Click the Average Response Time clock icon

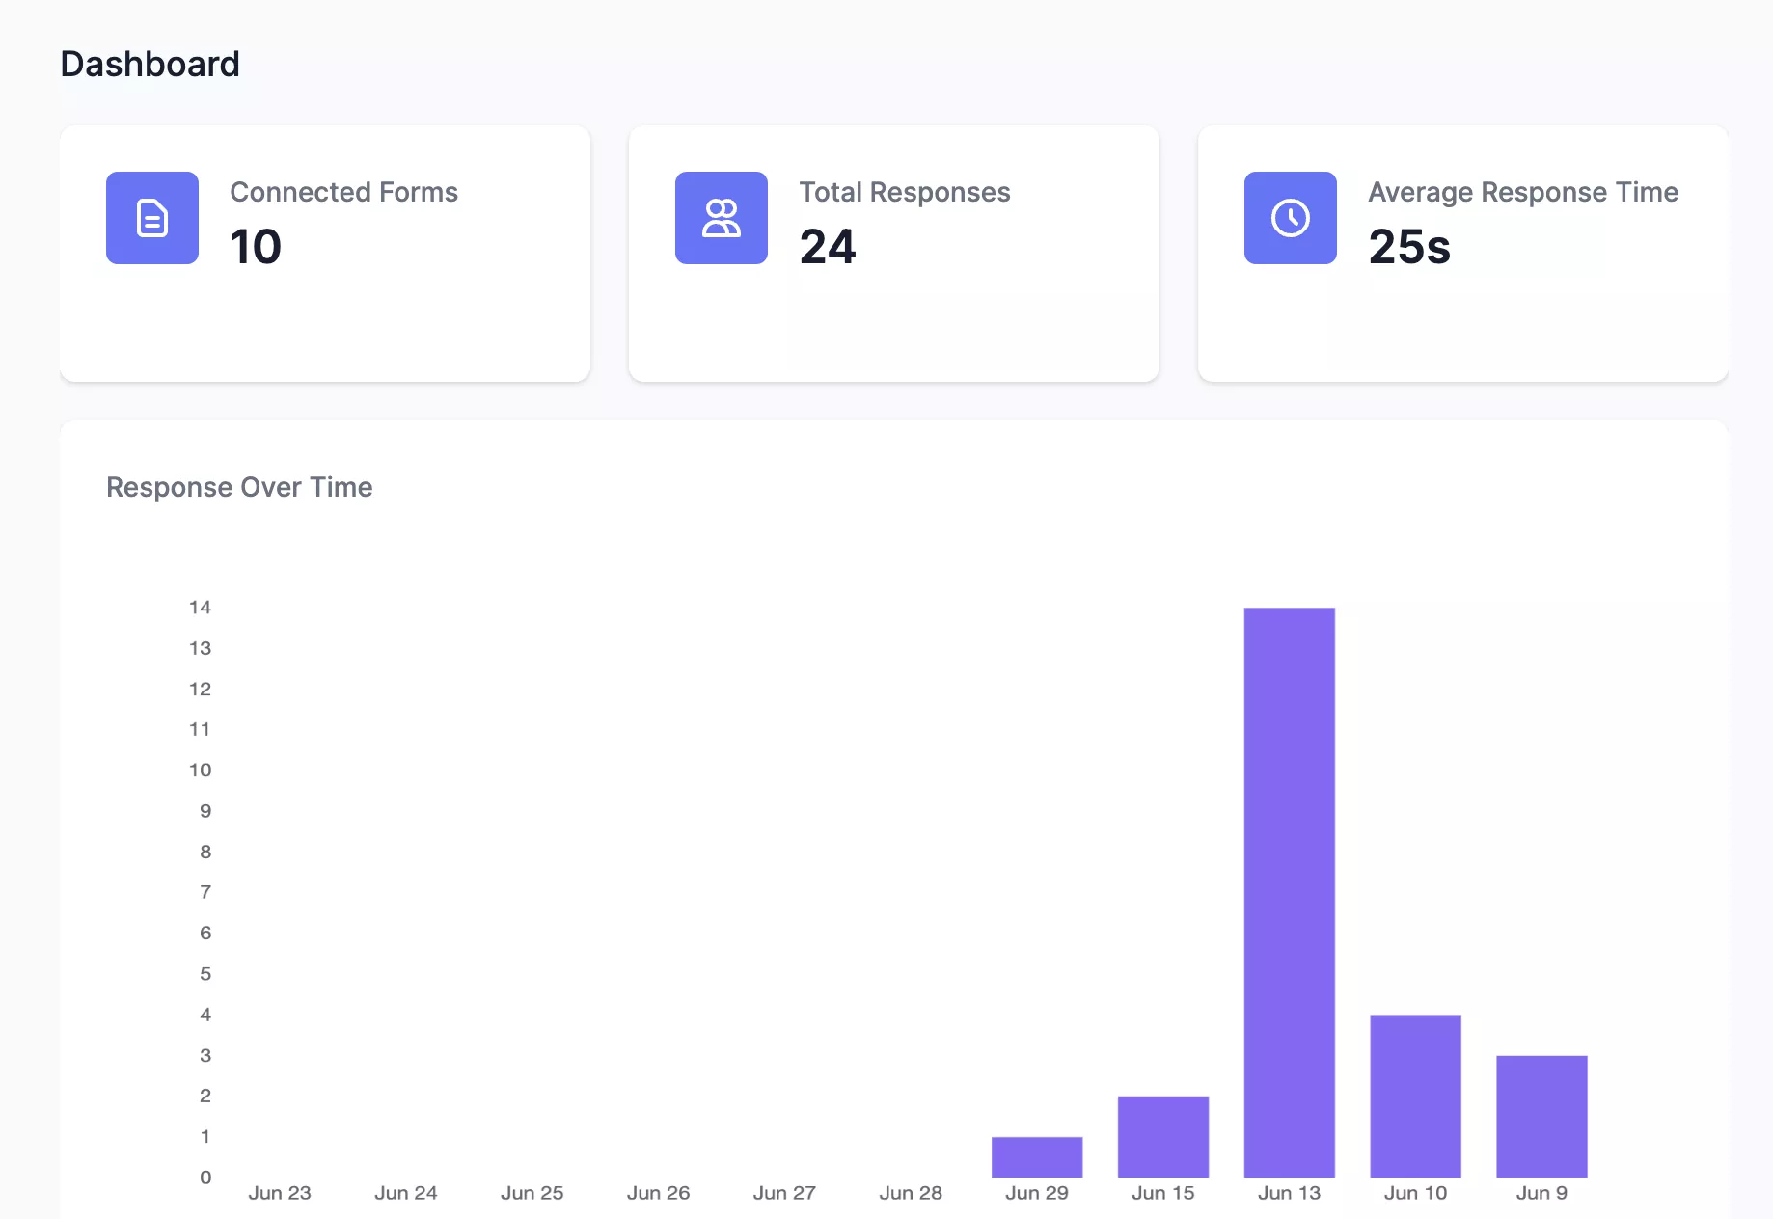click(1291, 218)
